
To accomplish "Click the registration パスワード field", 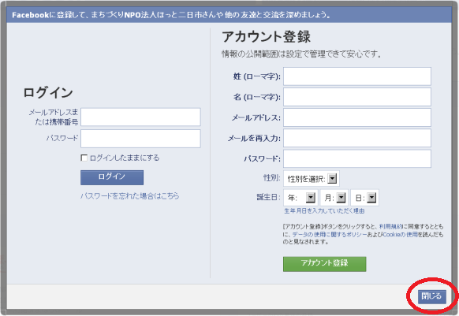I will (357, 158).
